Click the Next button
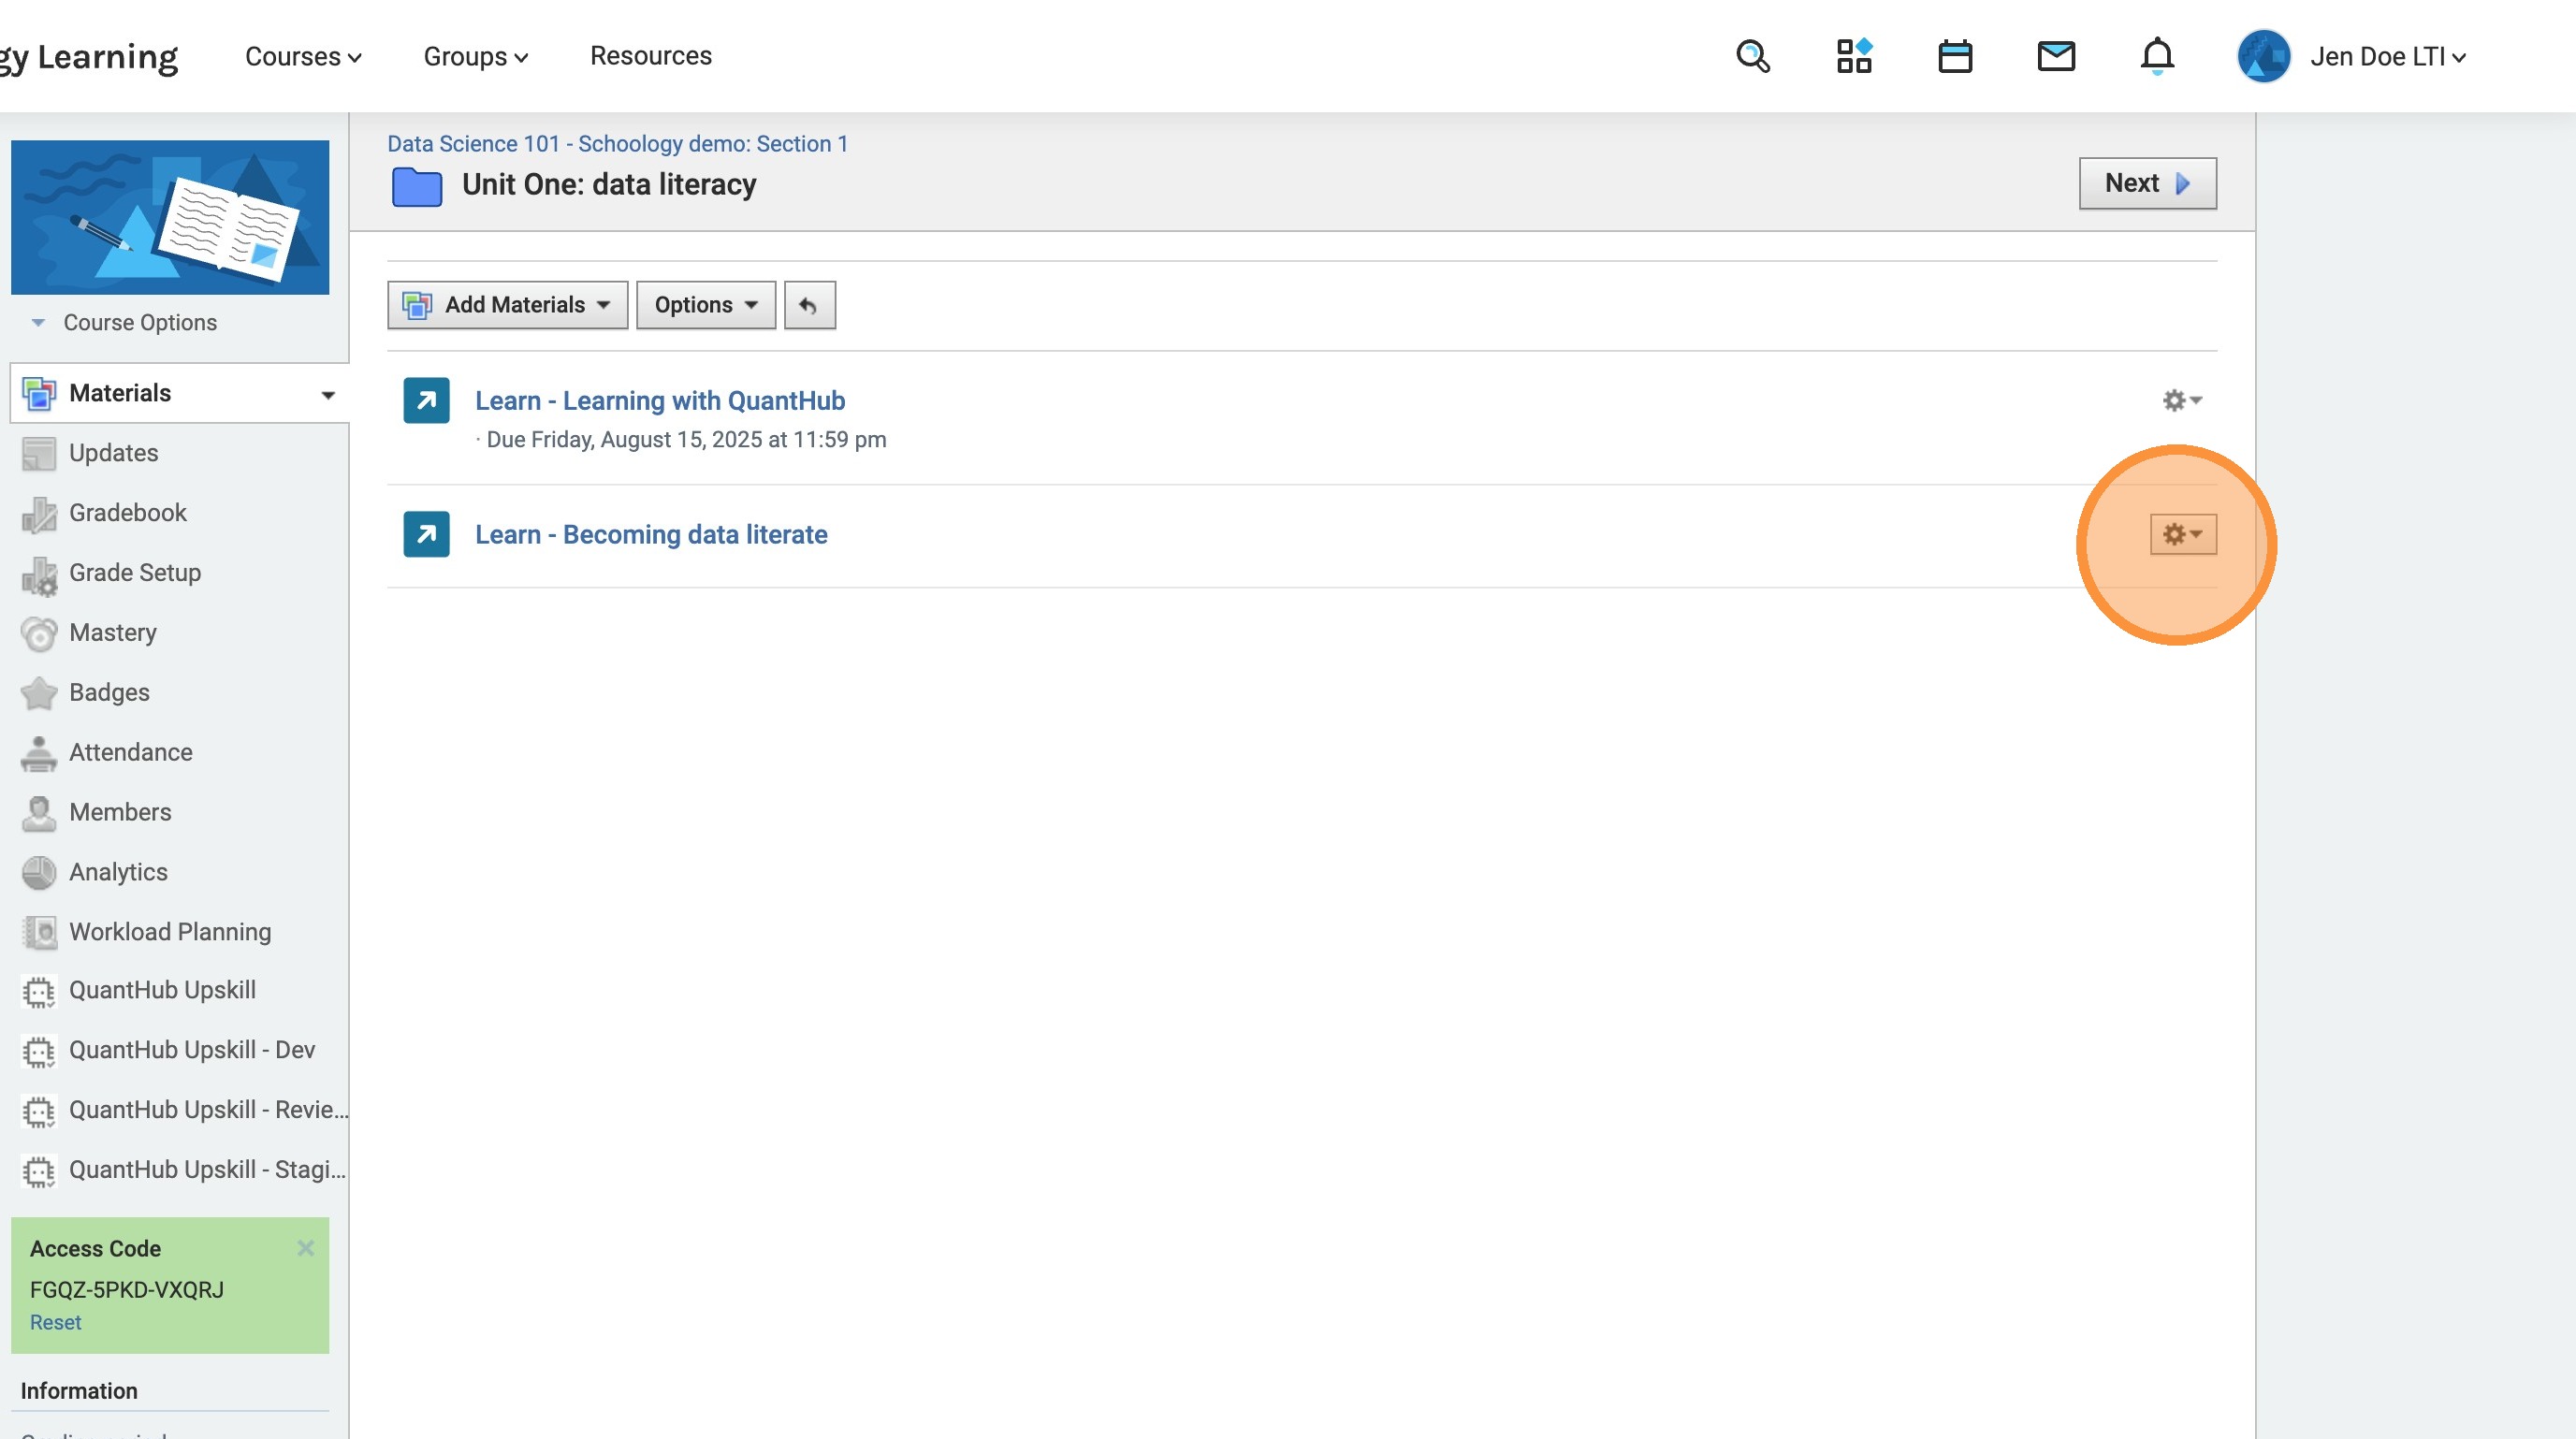 click(2146, 183)
